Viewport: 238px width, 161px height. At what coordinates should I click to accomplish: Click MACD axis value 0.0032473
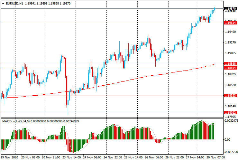231,121
